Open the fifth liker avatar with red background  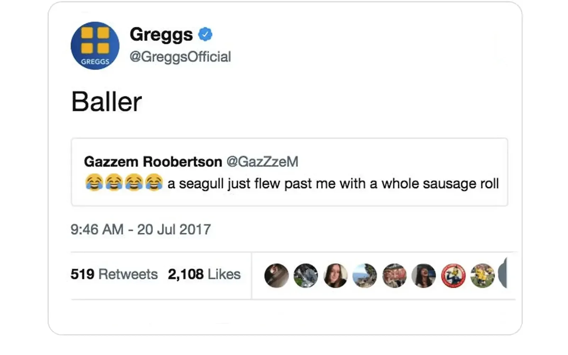coord(394,275)
